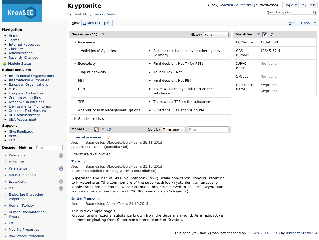Click the KnowSEC logo
The image size is (319, 240).
click(22, 11)
